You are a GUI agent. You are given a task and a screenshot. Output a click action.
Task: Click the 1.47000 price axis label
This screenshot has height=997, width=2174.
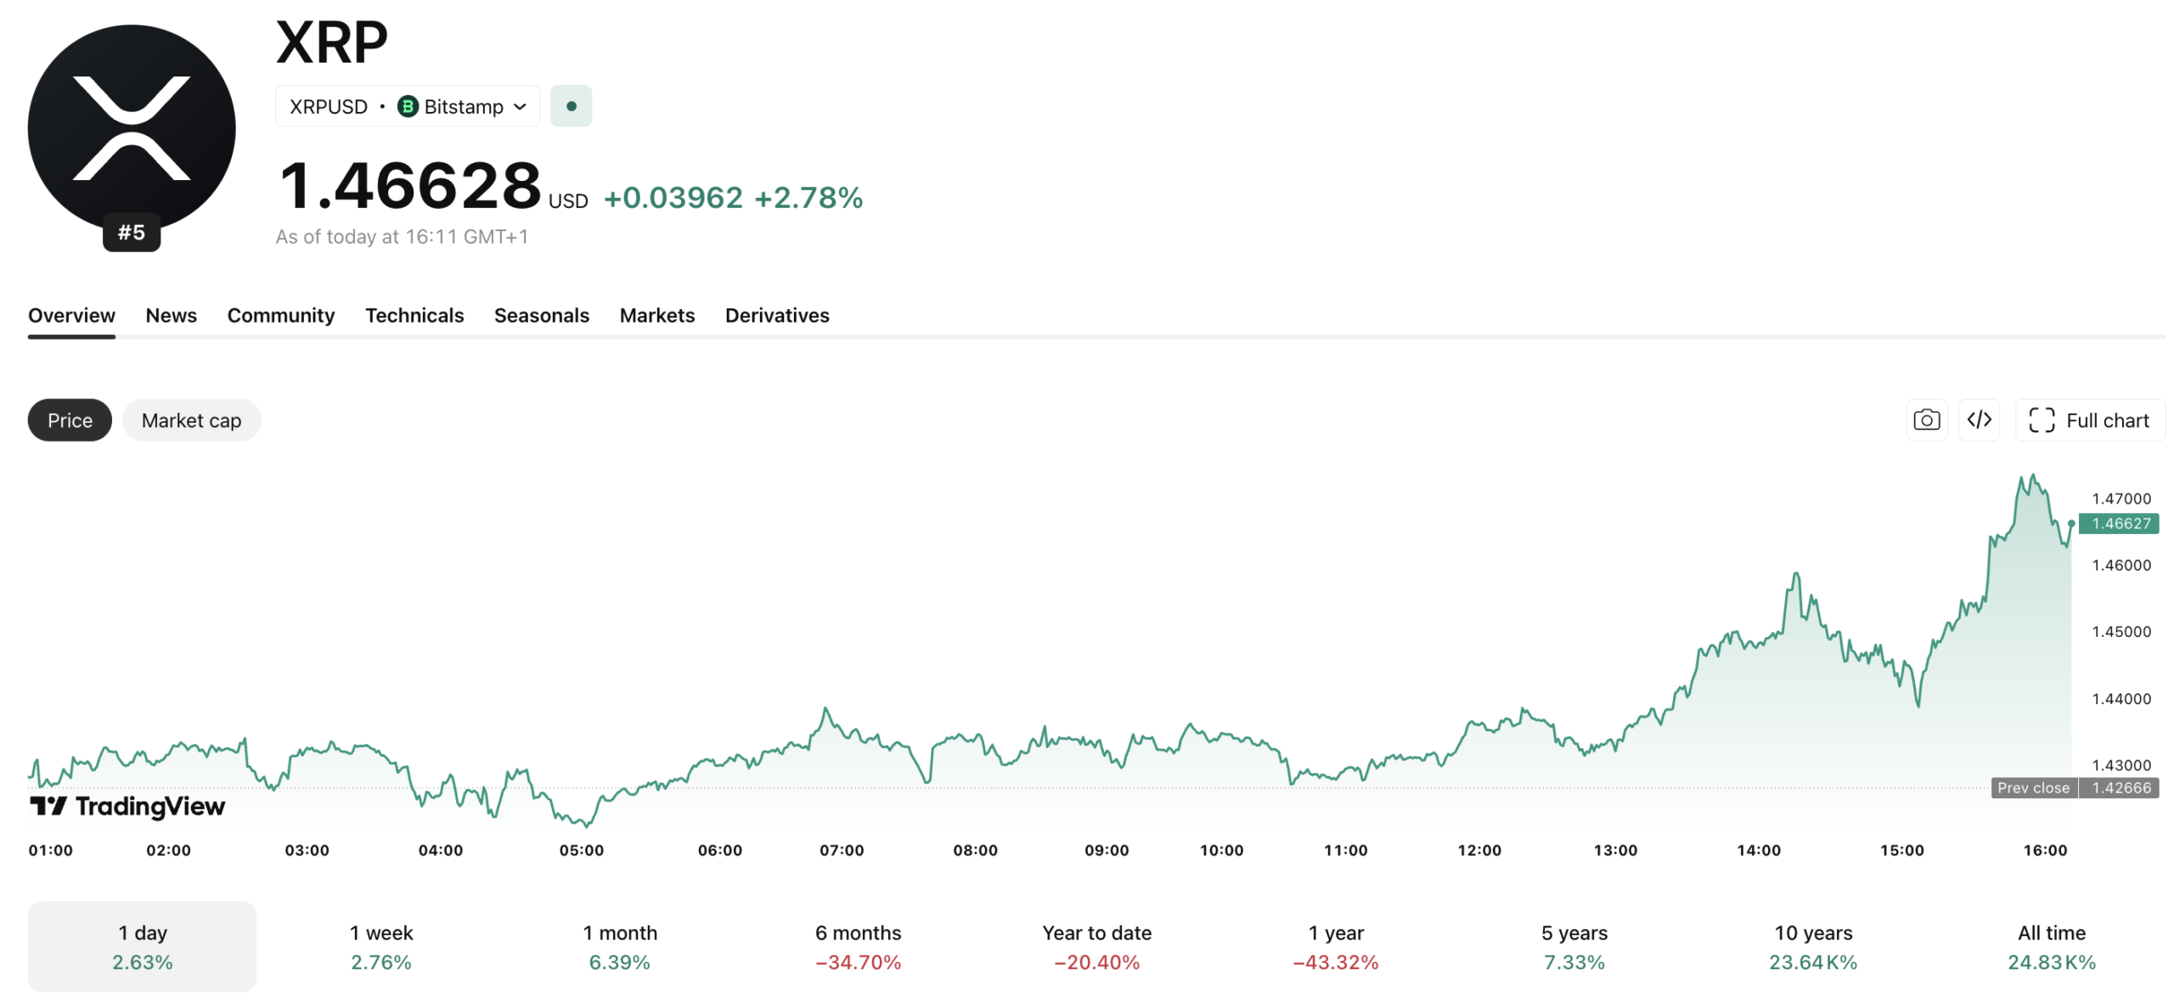[x=2120, y=499]
